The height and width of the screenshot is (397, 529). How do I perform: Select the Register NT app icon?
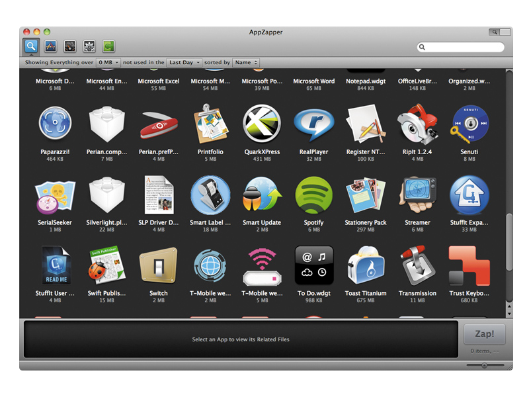pos(366,124)
